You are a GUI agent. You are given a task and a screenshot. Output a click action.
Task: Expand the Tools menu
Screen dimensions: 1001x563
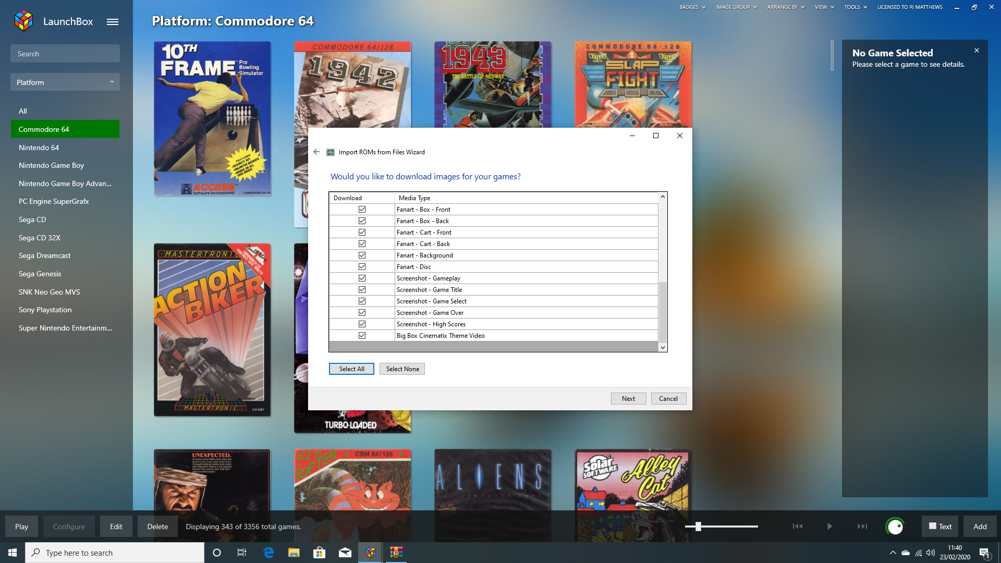click(x=856, y=7)
